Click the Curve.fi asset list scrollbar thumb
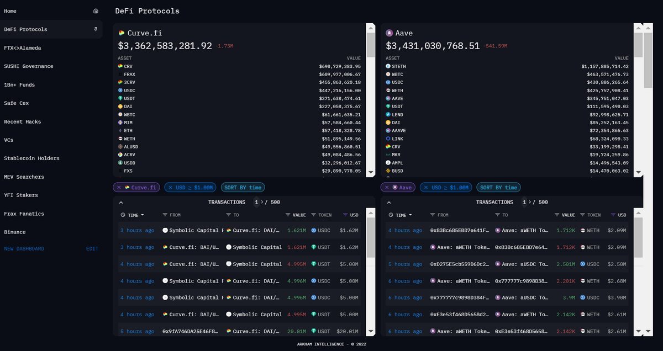The image size is (663, 351). 371,45
